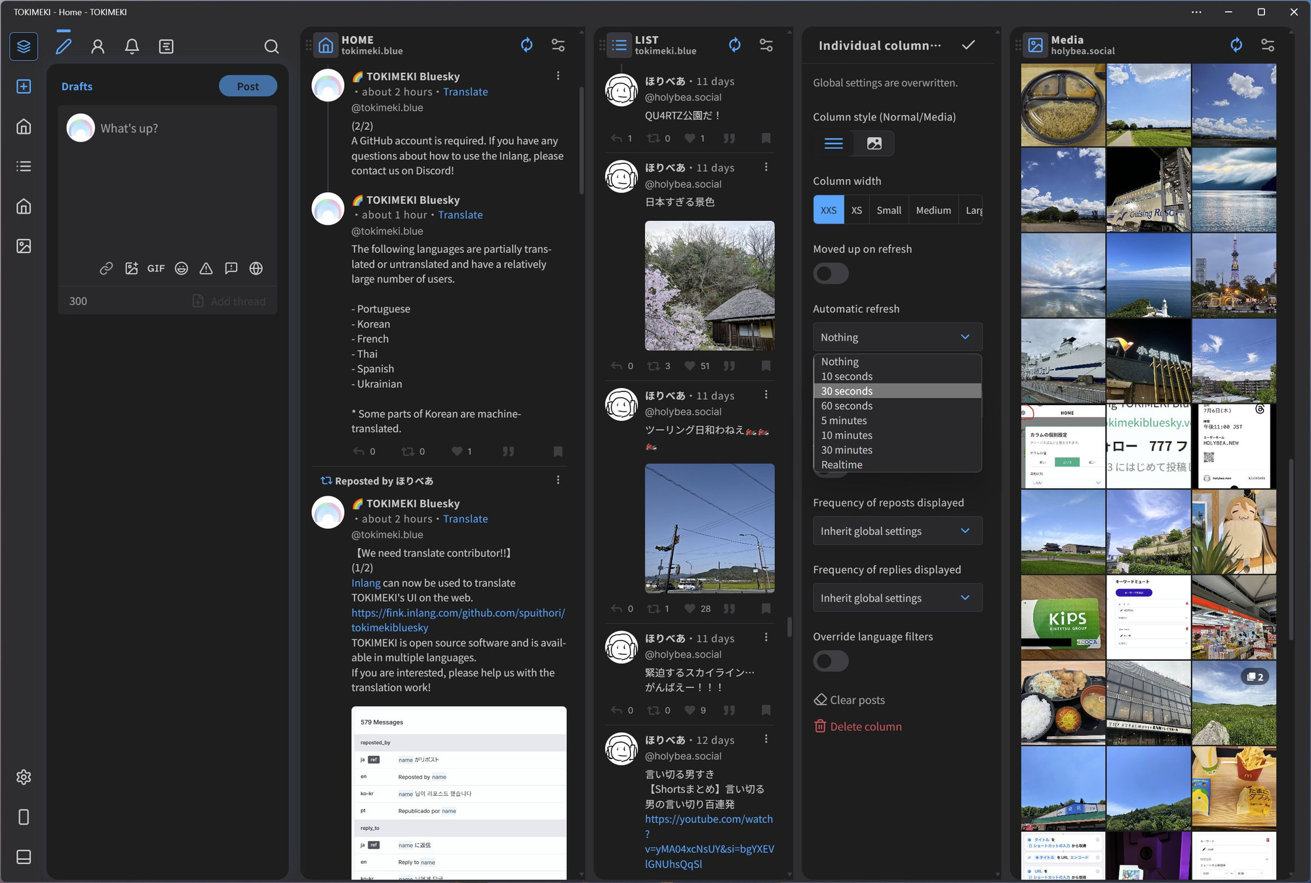Like the ツーリング日和 post with 28 likes
This screenshot has height=883, width=1311.
click(x=690, y=609)
